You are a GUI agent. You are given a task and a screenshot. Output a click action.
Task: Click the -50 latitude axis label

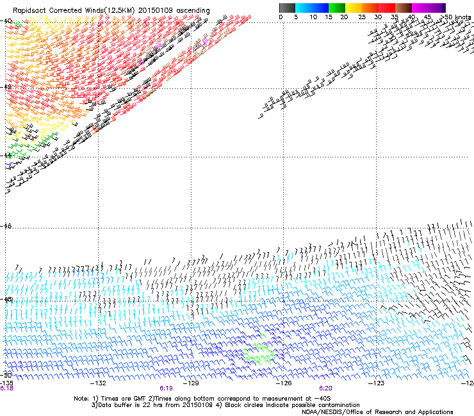[6, 375]
